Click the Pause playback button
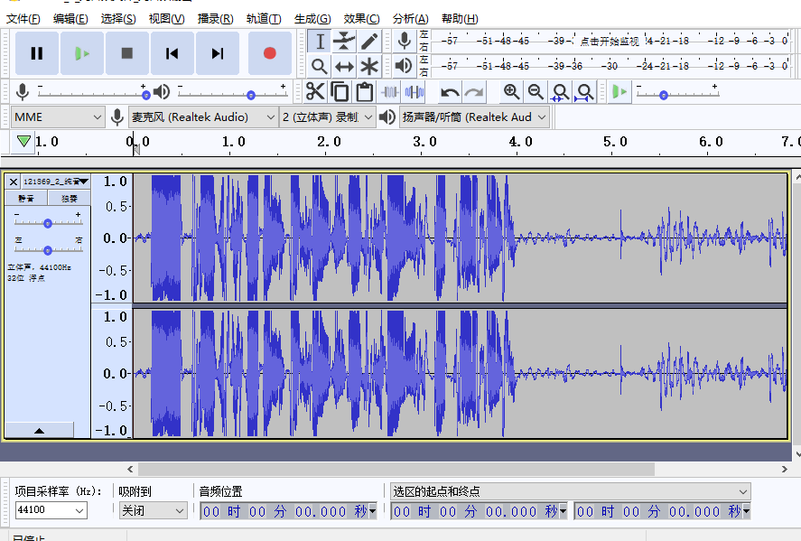Viewport: 801px width, 541px height. pos(37,53)
